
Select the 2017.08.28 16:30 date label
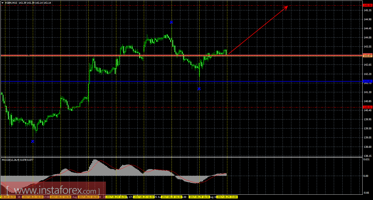coord(172,197)
